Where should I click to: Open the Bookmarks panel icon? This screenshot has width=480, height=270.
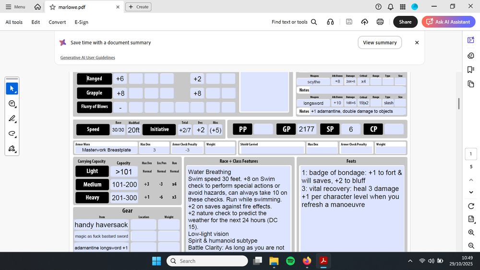(x=471, y=70)
